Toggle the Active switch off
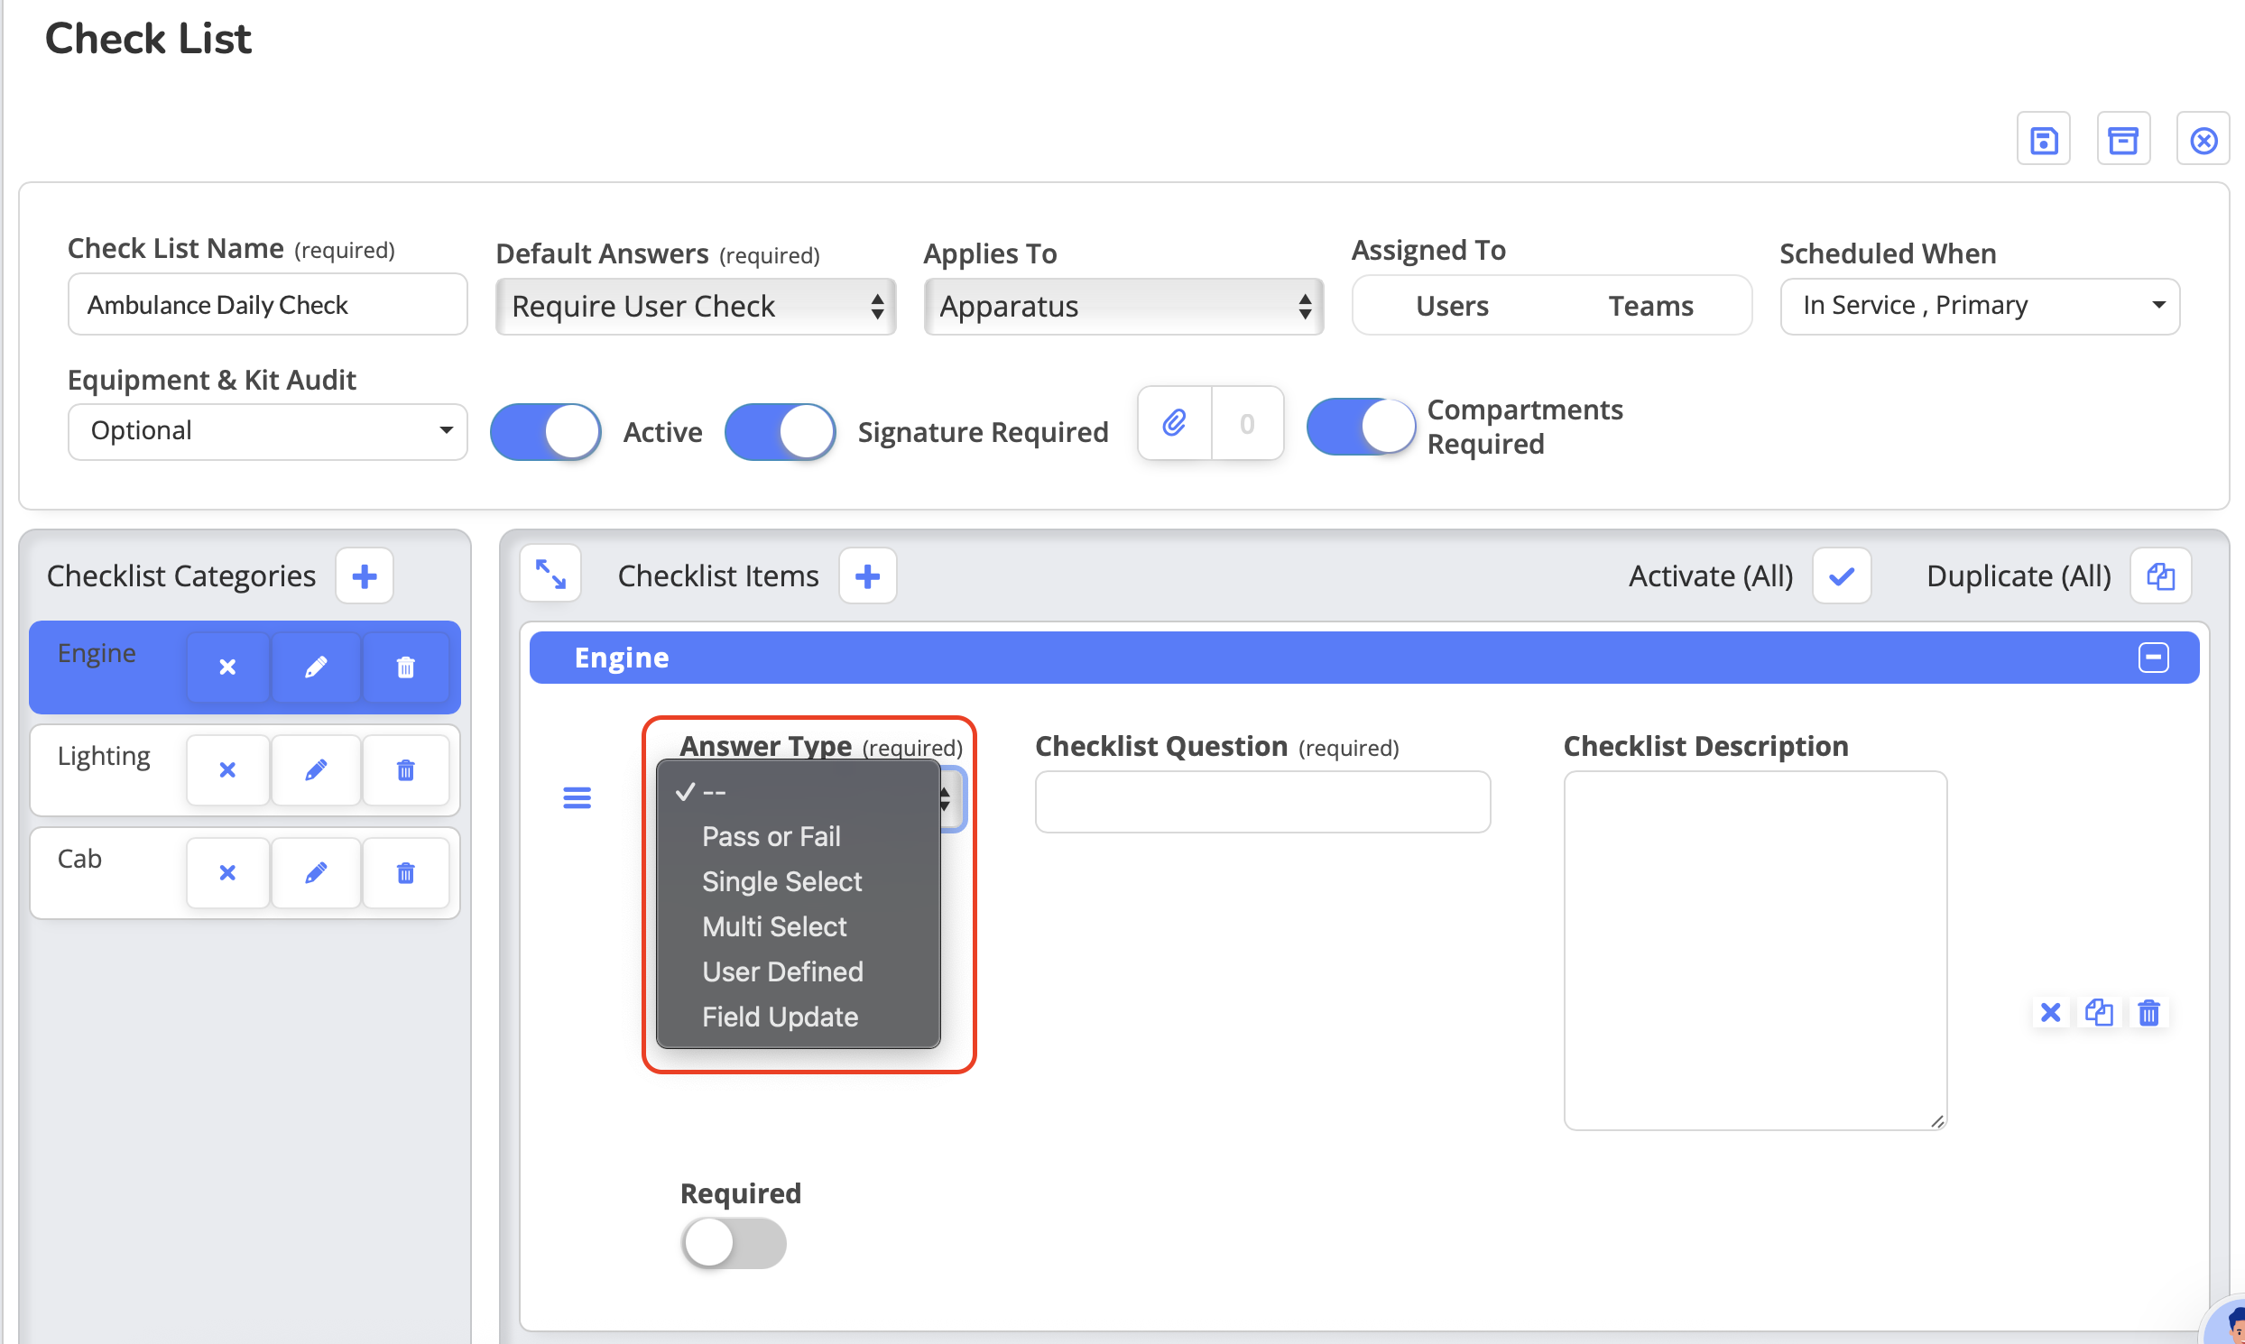Image resolution: width=2245 pixels, height=1344 pixels. coord(545,431)
